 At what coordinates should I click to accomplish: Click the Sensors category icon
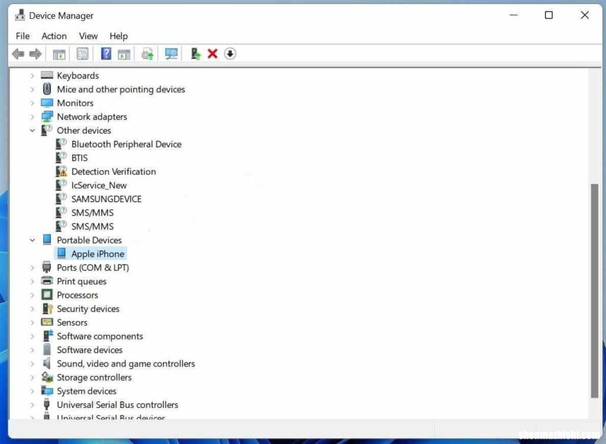[x=47, y=322]
